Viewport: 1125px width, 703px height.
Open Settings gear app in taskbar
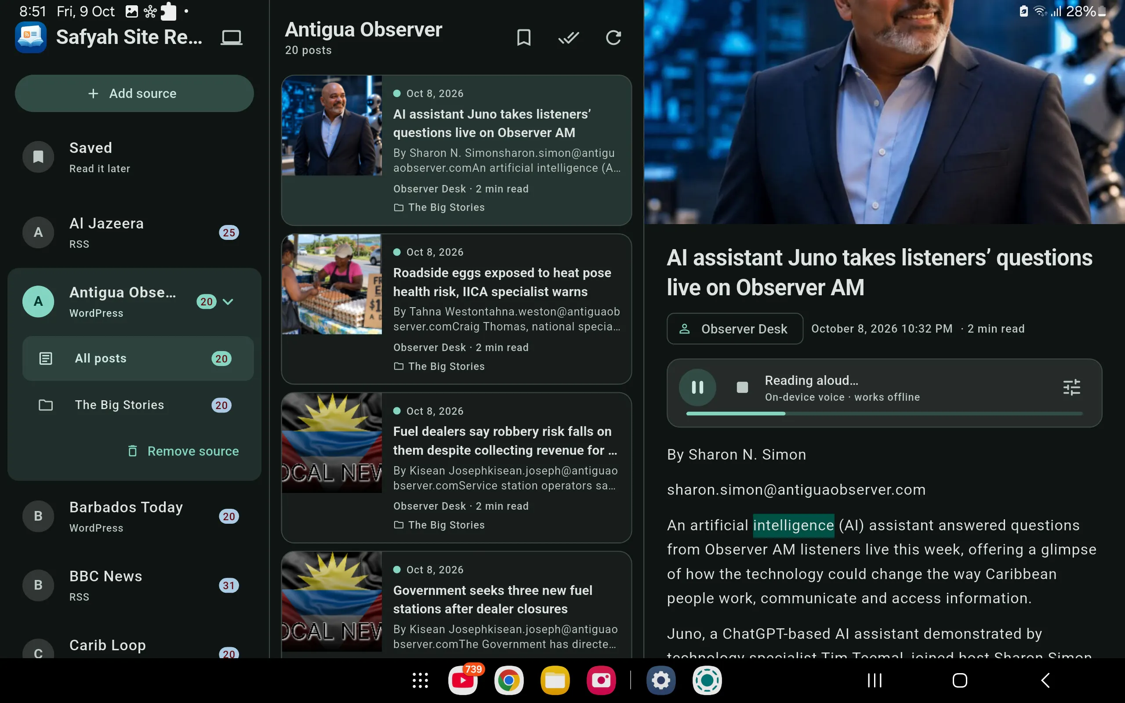click(660, 681)
